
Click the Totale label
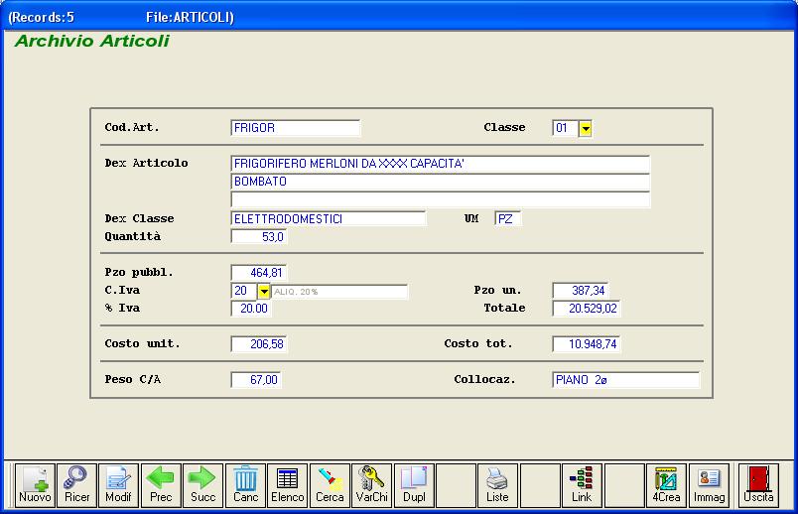click(504, 308)
